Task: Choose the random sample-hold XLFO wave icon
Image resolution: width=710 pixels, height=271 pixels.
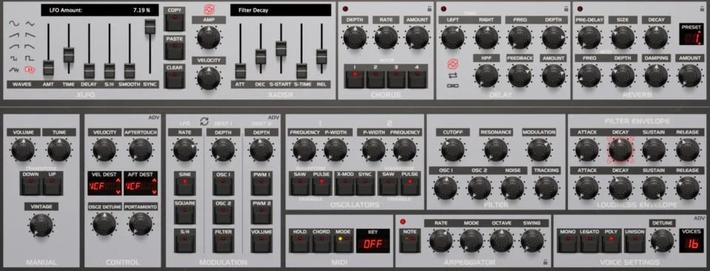Action: (30, 69)
